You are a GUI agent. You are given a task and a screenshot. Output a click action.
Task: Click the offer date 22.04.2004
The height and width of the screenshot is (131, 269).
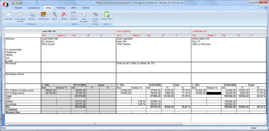click(230, 85)
